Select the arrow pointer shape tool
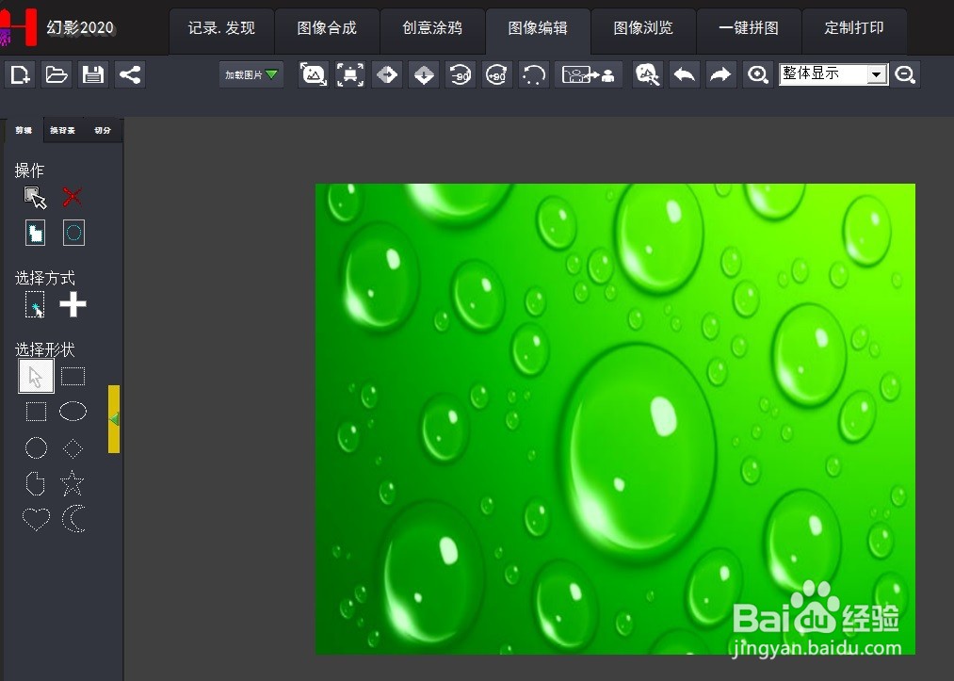The width and height of the screenshot is (954, 681). 36,376
